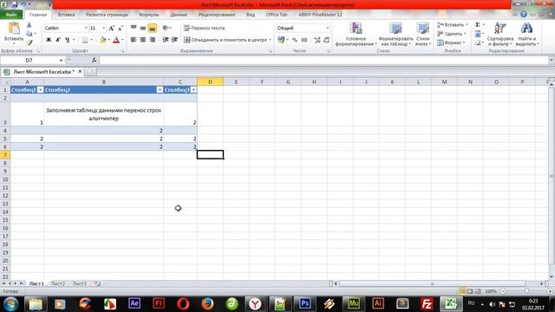The width and height of the screenshot is (555, 312).
Task: Click the fx Insert Function icon
Action: pos(94,60)
